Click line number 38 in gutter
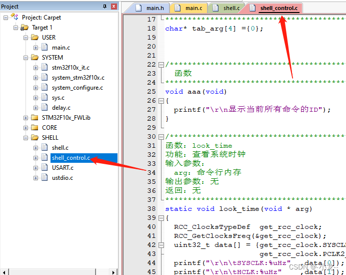Screen dimensions: 346x275 point(151,209)
